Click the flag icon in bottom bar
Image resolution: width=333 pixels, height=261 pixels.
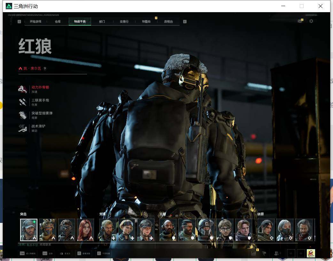tap(264, 253)
